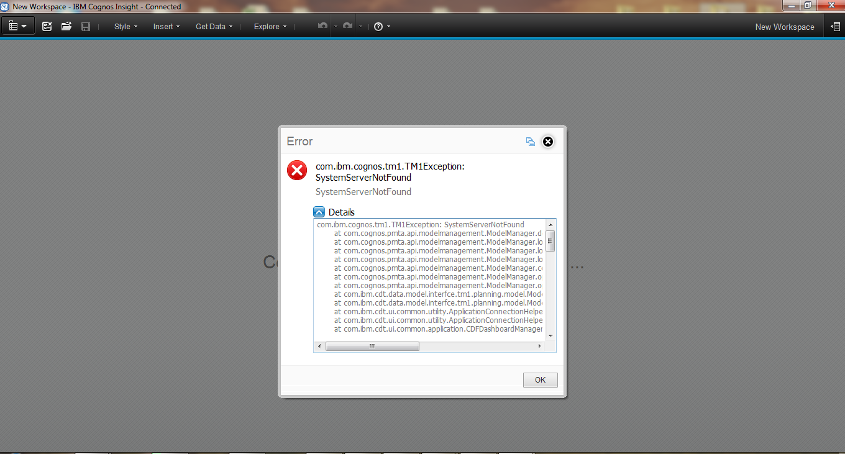Open the Actions menu list icon
The width and height of the screenshot is (845, 454).
pos(18,26)
